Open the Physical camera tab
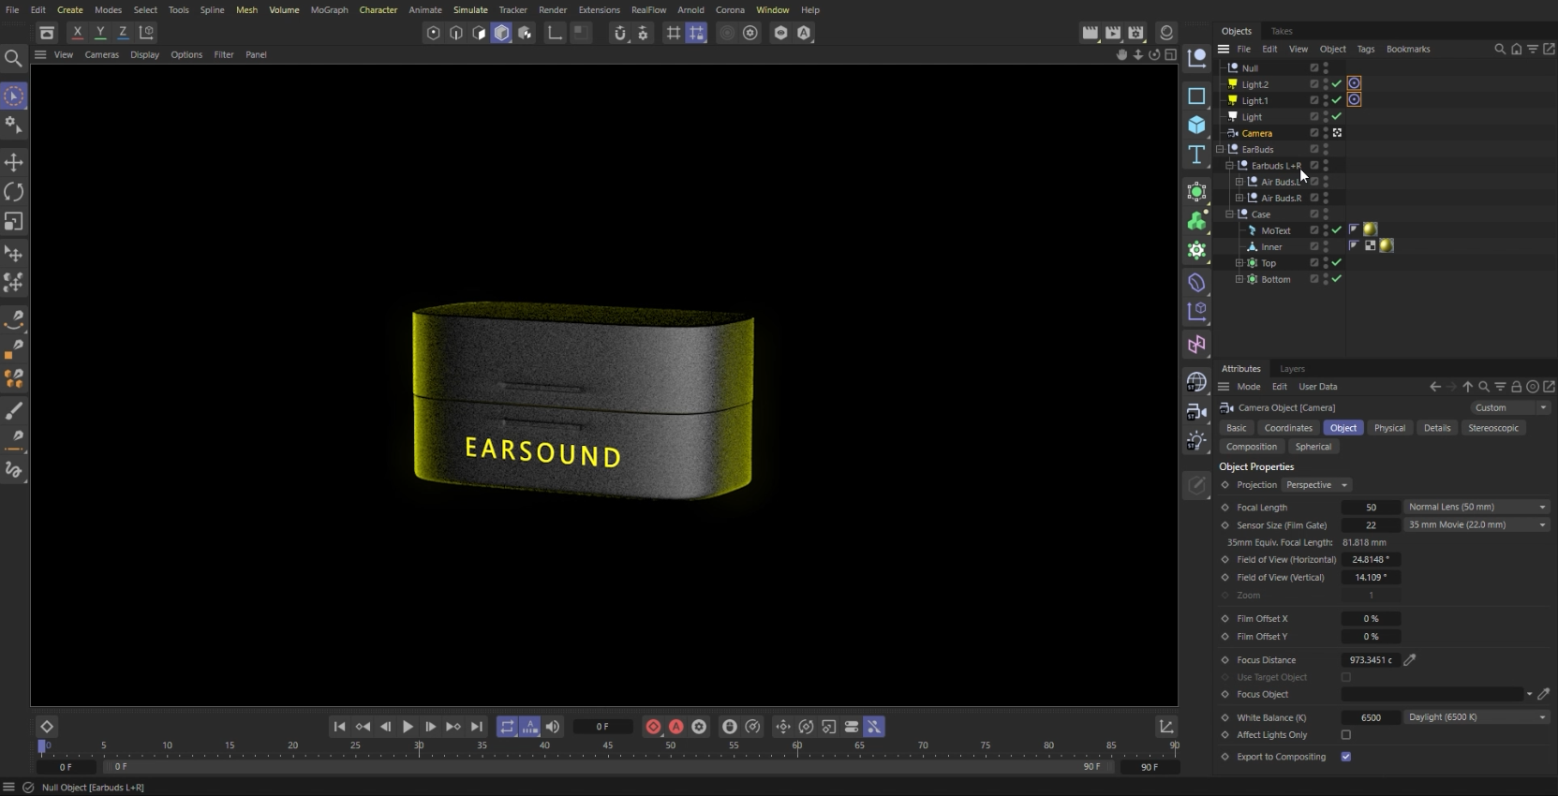1558x796 pixels. click(1389, 428)
